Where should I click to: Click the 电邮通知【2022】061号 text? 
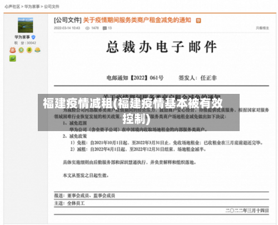[135, 78]
